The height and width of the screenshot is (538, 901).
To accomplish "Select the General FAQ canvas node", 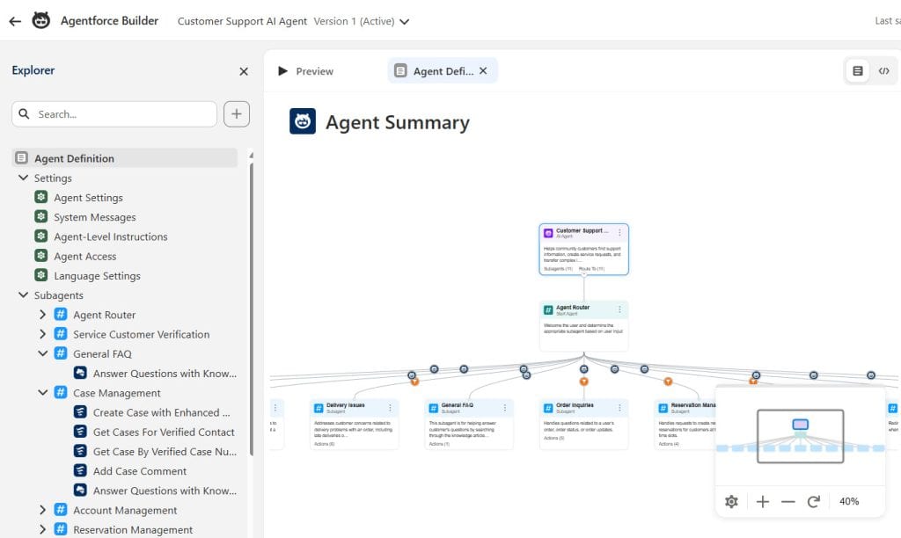I will (x=469, y=424).
